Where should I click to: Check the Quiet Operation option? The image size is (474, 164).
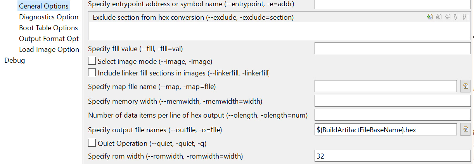click(92, 143)
